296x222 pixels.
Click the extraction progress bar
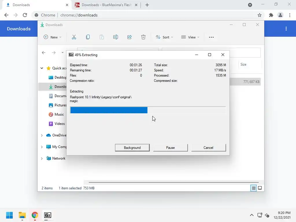coord(148,110)
